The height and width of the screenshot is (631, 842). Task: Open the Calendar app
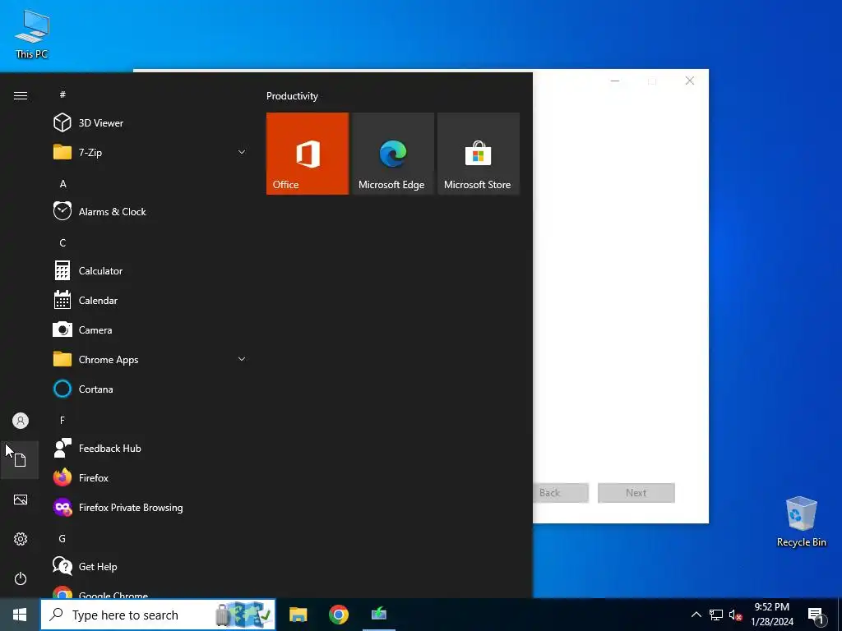[150, 301]
